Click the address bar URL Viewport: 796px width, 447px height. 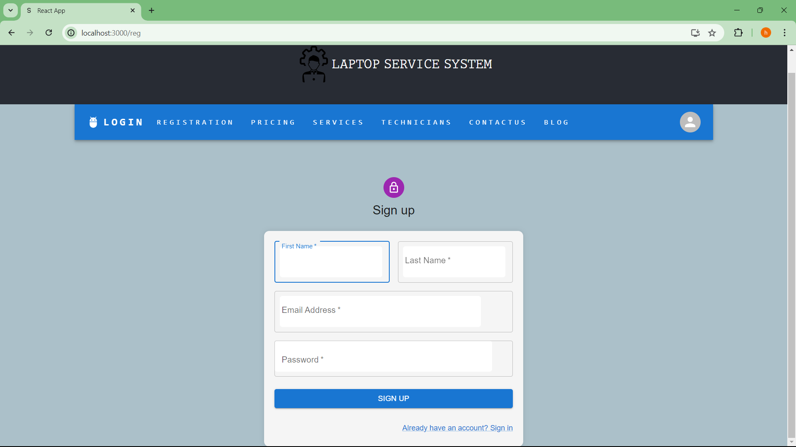point(111,33)
